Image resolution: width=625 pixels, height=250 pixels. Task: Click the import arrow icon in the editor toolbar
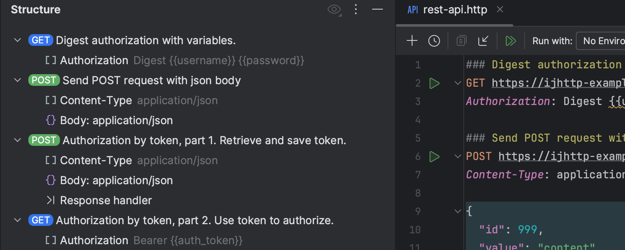(483, 41)
